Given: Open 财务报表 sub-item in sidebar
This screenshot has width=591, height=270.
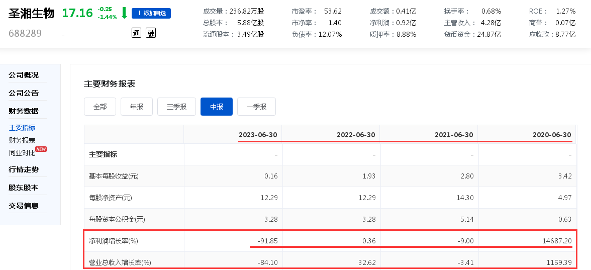Looking at the screenshot, I should pyautogui.click(x=22, y=140).
